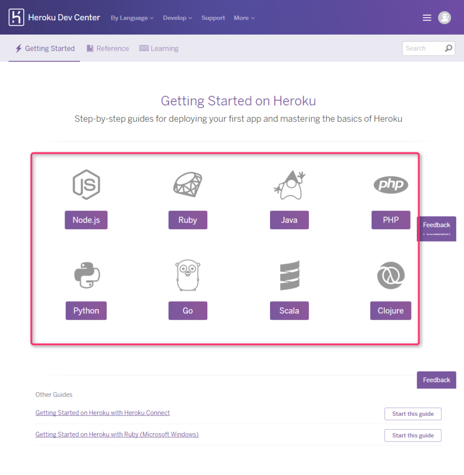Viewport: 464px width, 475px height.
Task: Click the Feedback button
Action: [x=436, y=380]
